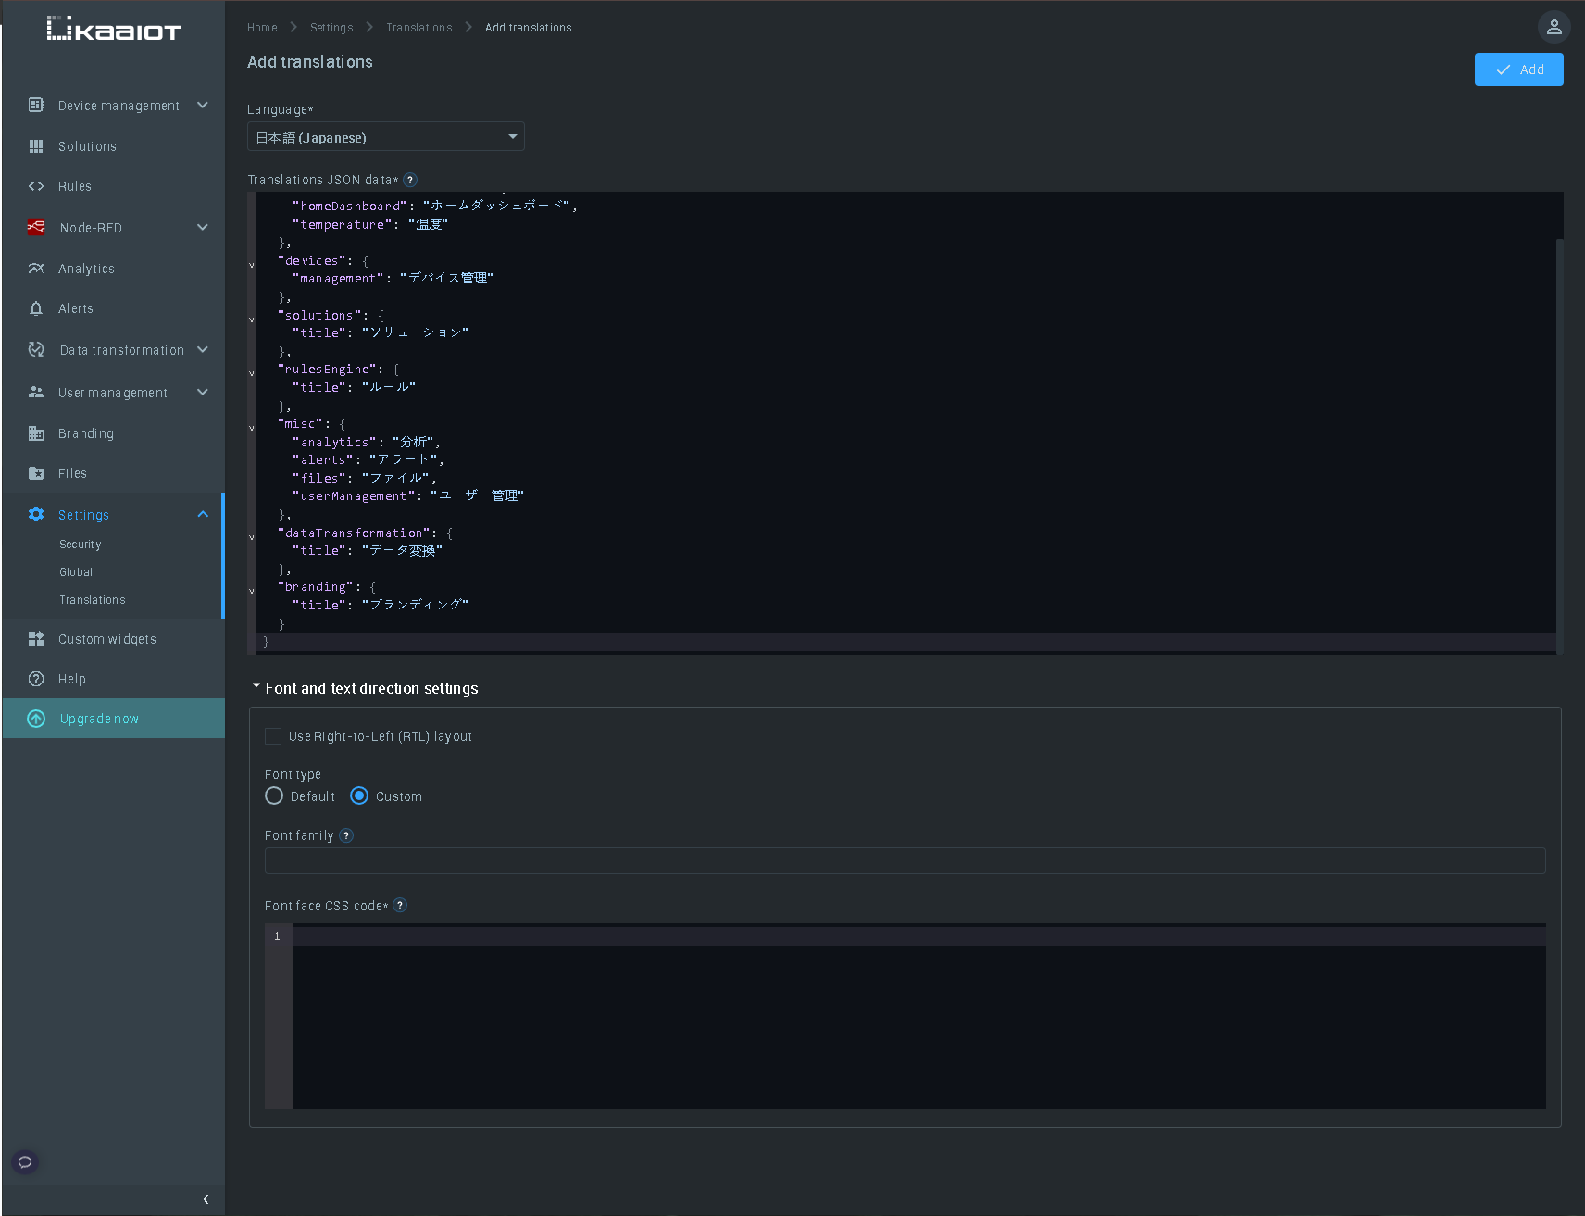Click the User management people icon
The height and width of the screenshot is (1216, 1585).
coord(36,392)
